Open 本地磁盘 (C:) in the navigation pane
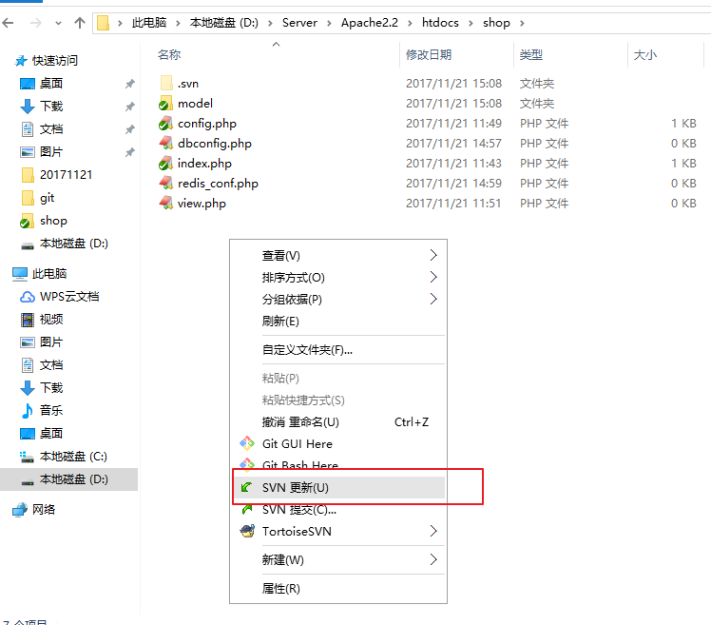This screenshot has height=625, width=711. tap(73, 457)
